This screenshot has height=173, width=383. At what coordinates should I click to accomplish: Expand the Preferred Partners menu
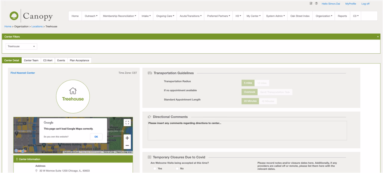click(x=218, y=16)
